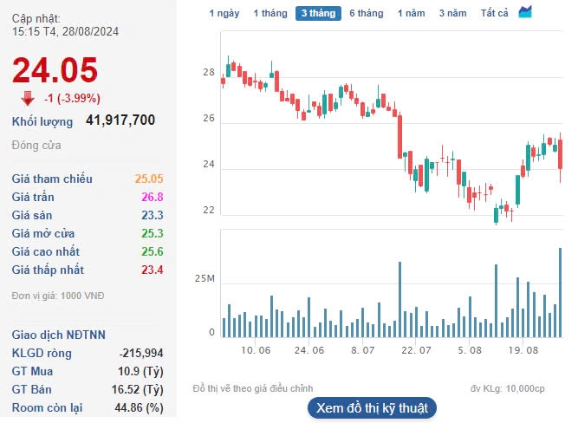Click the 'Đóng cửa' status text
Viewport: 578px width, 423px height.
(x=36, y=146)
